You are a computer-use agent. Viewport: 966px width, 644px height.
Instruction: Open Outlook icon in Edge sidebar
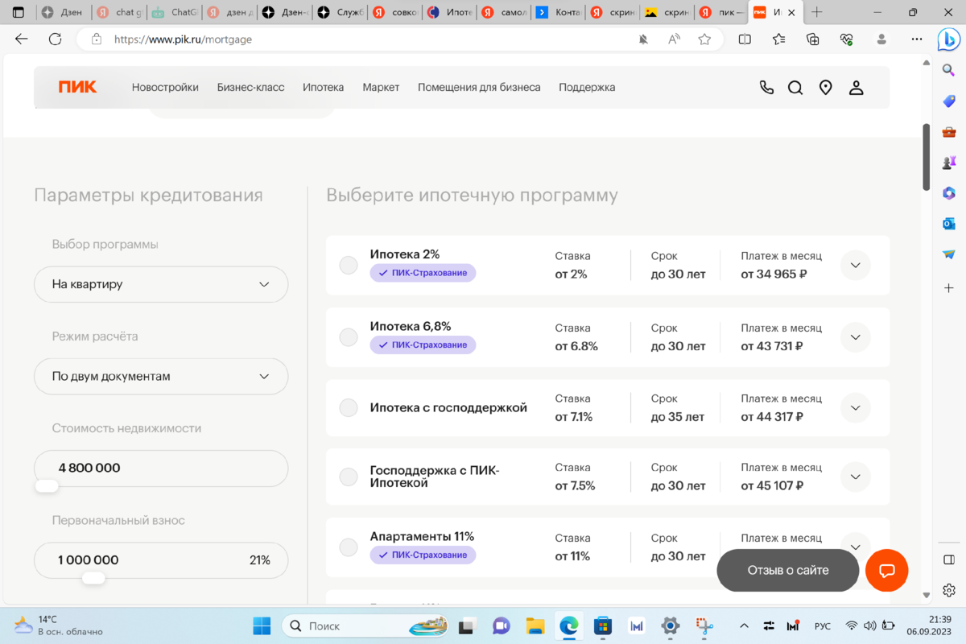(x=949, y=224)
